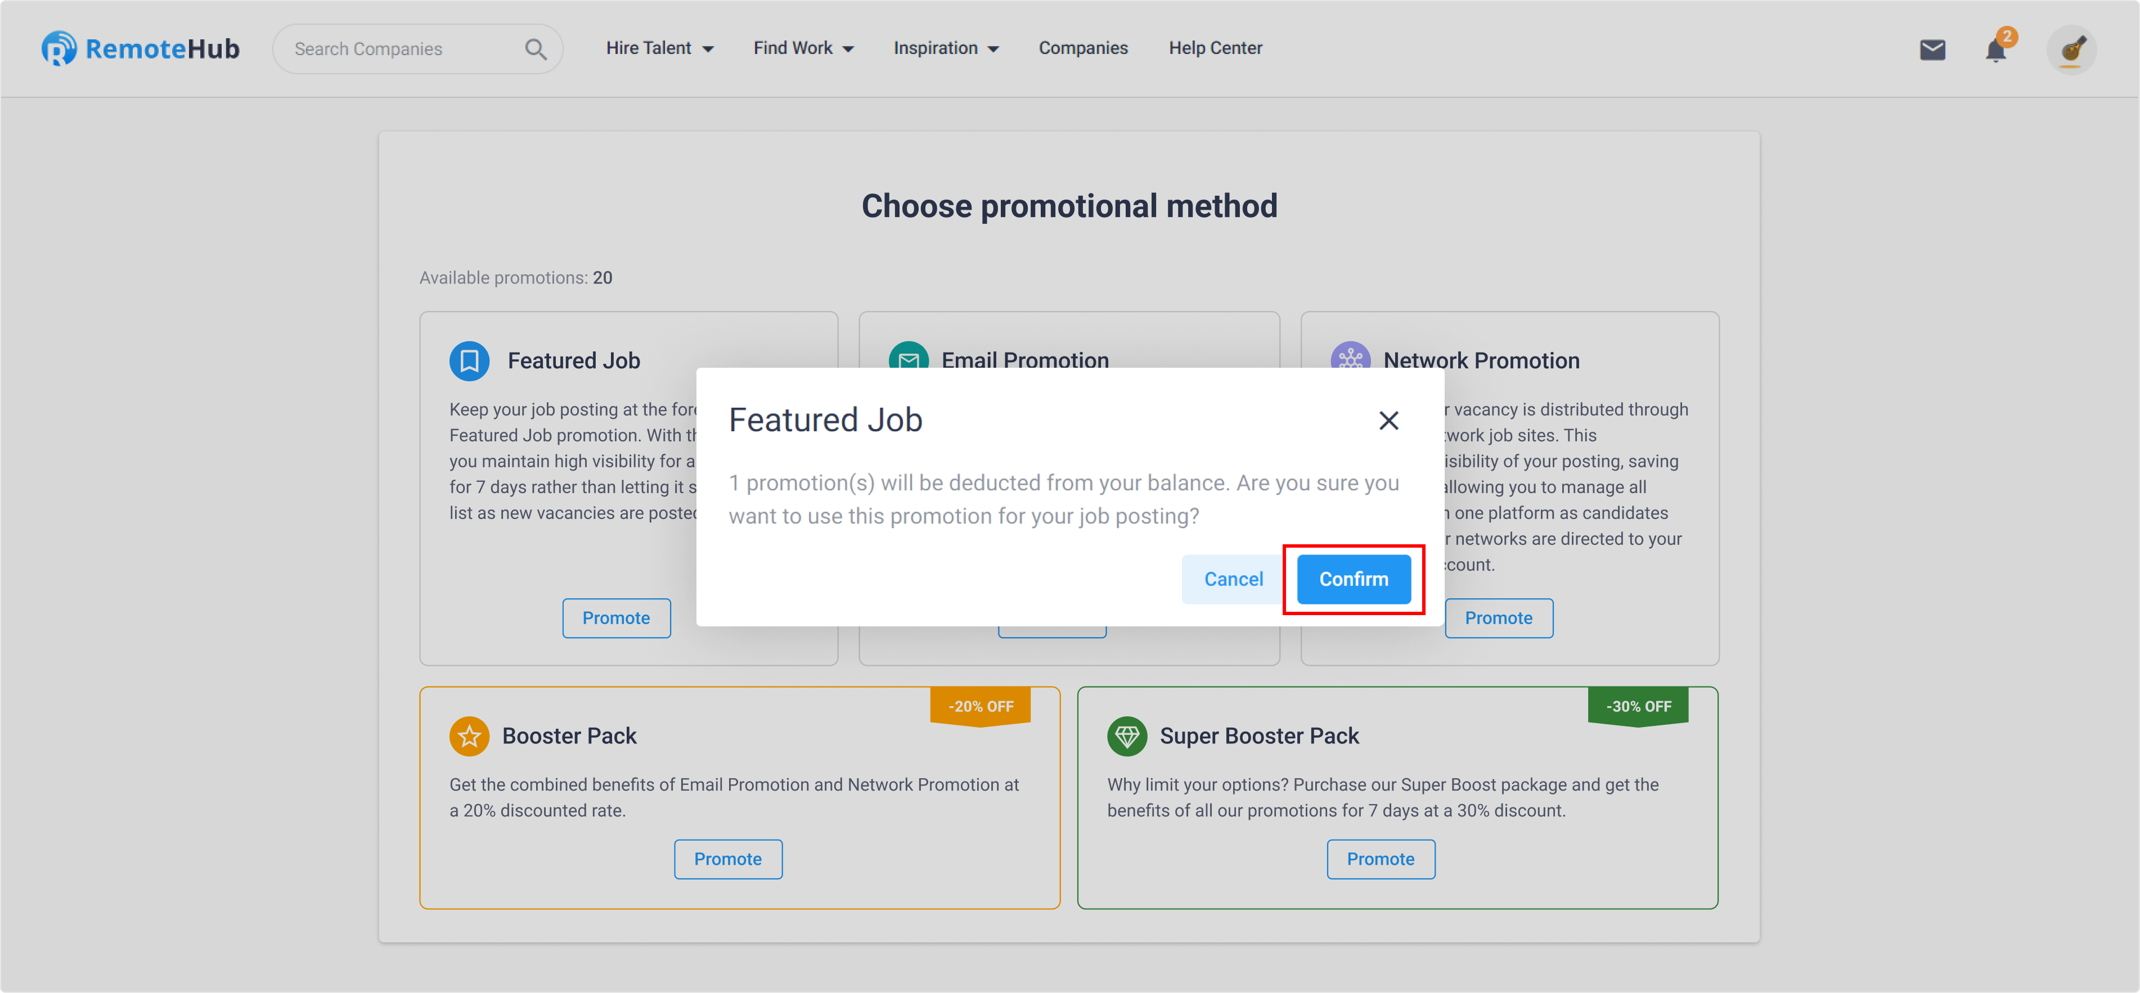This screenshot has width=2140, height=993.
Task: Click the search magnifier icon
Action: [536, 50]
